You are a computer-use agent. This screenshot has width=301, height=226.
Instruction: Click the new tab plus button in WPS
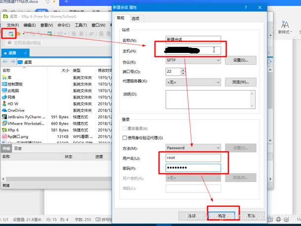(x=66, y=1)
